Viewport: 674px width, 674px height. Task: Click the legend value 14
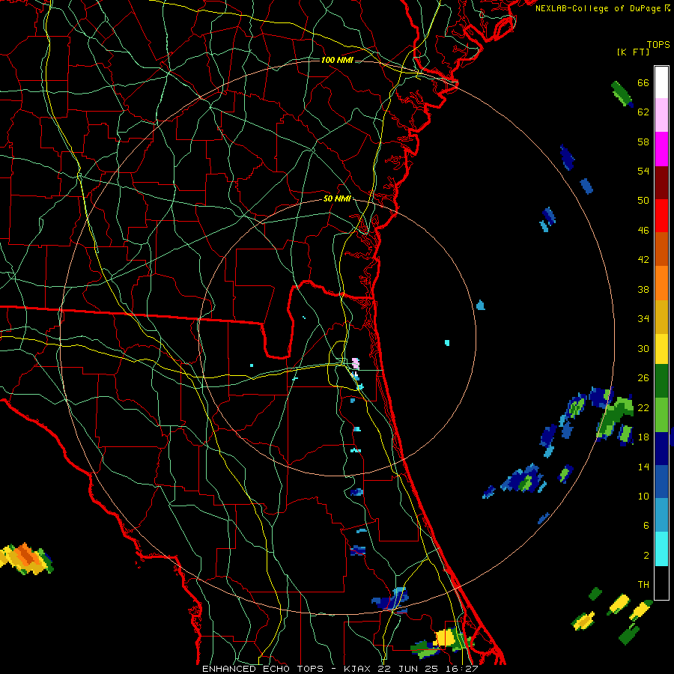tap(643, 467)
